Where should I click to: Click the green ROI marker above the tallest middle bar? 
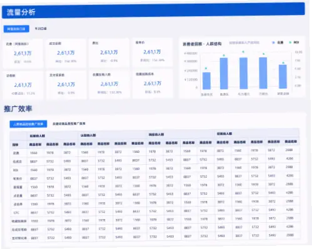tap(243, 52)
